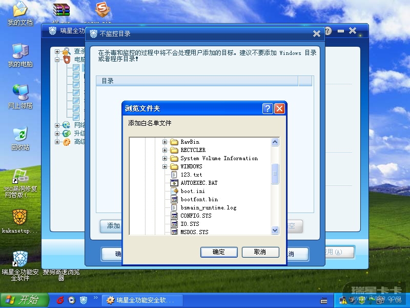Open 回收站 desktop icon
This screenshot has width=410, height=308.
point(20,138)
